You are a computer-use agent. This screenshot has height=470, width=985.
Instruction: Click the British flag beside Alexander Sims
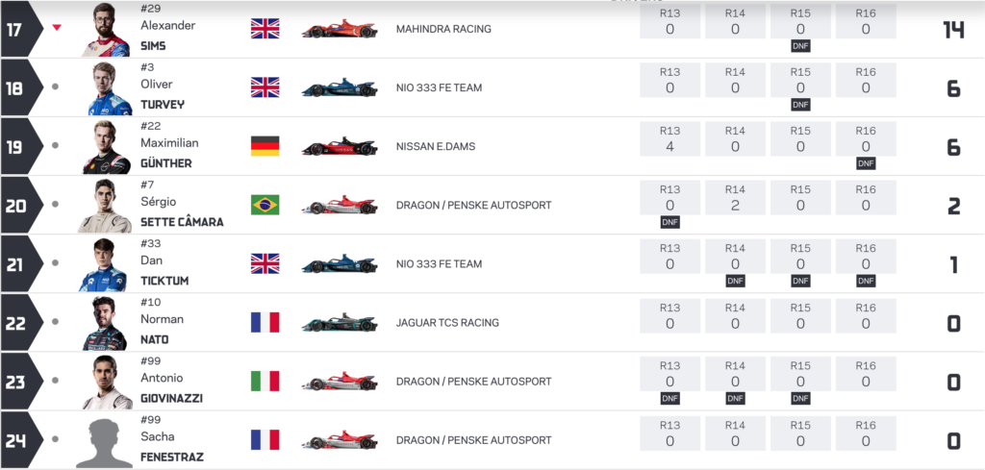pyautogui.click(x=265, y=29)
